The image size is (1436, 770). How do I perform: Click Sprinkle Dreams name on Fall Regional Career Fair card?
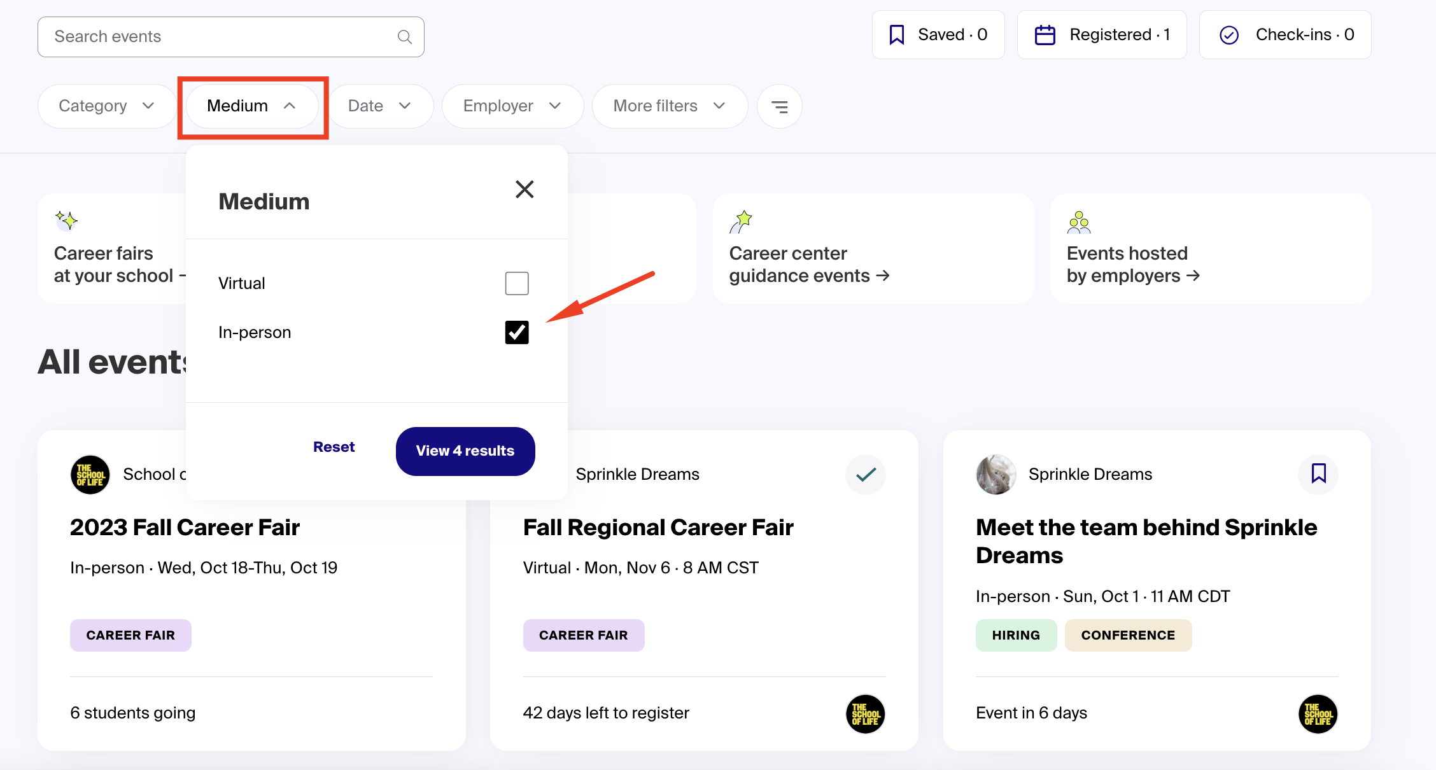coord(637,475)
